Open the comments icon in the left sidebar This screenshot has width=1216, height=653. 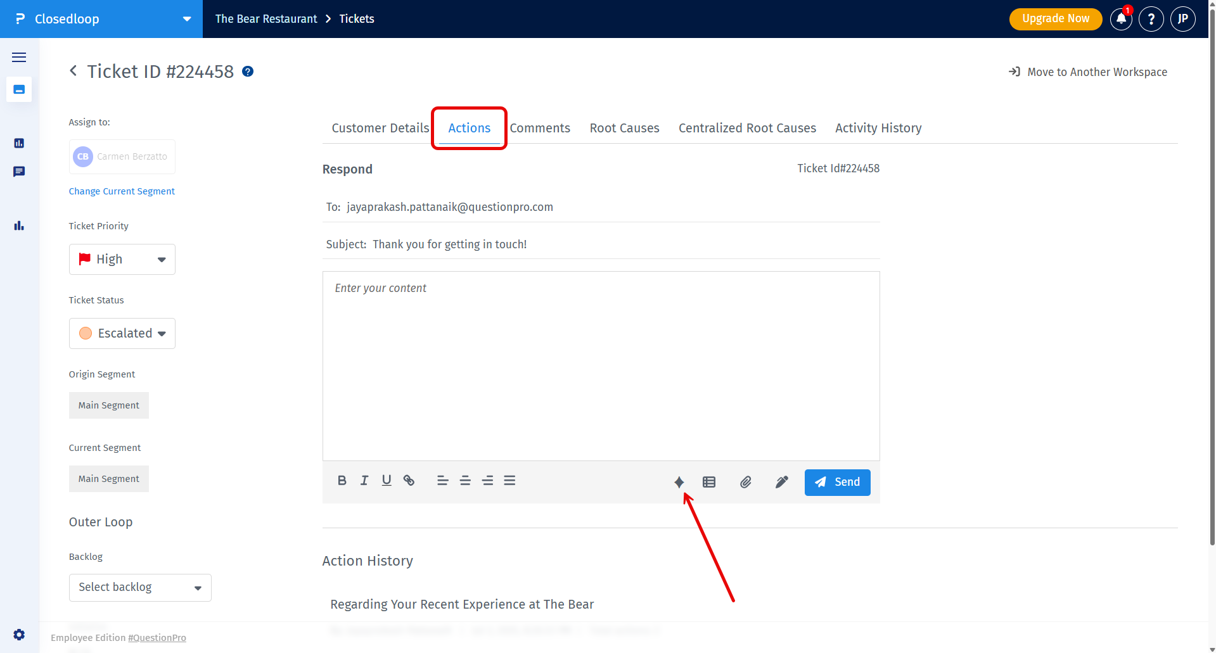[19, 172]
